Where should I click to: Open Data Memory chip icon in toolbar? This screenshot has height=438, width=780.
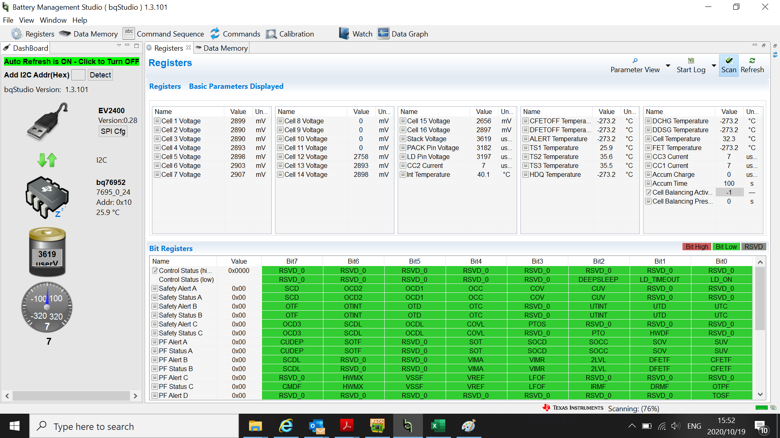coord(65,34)
